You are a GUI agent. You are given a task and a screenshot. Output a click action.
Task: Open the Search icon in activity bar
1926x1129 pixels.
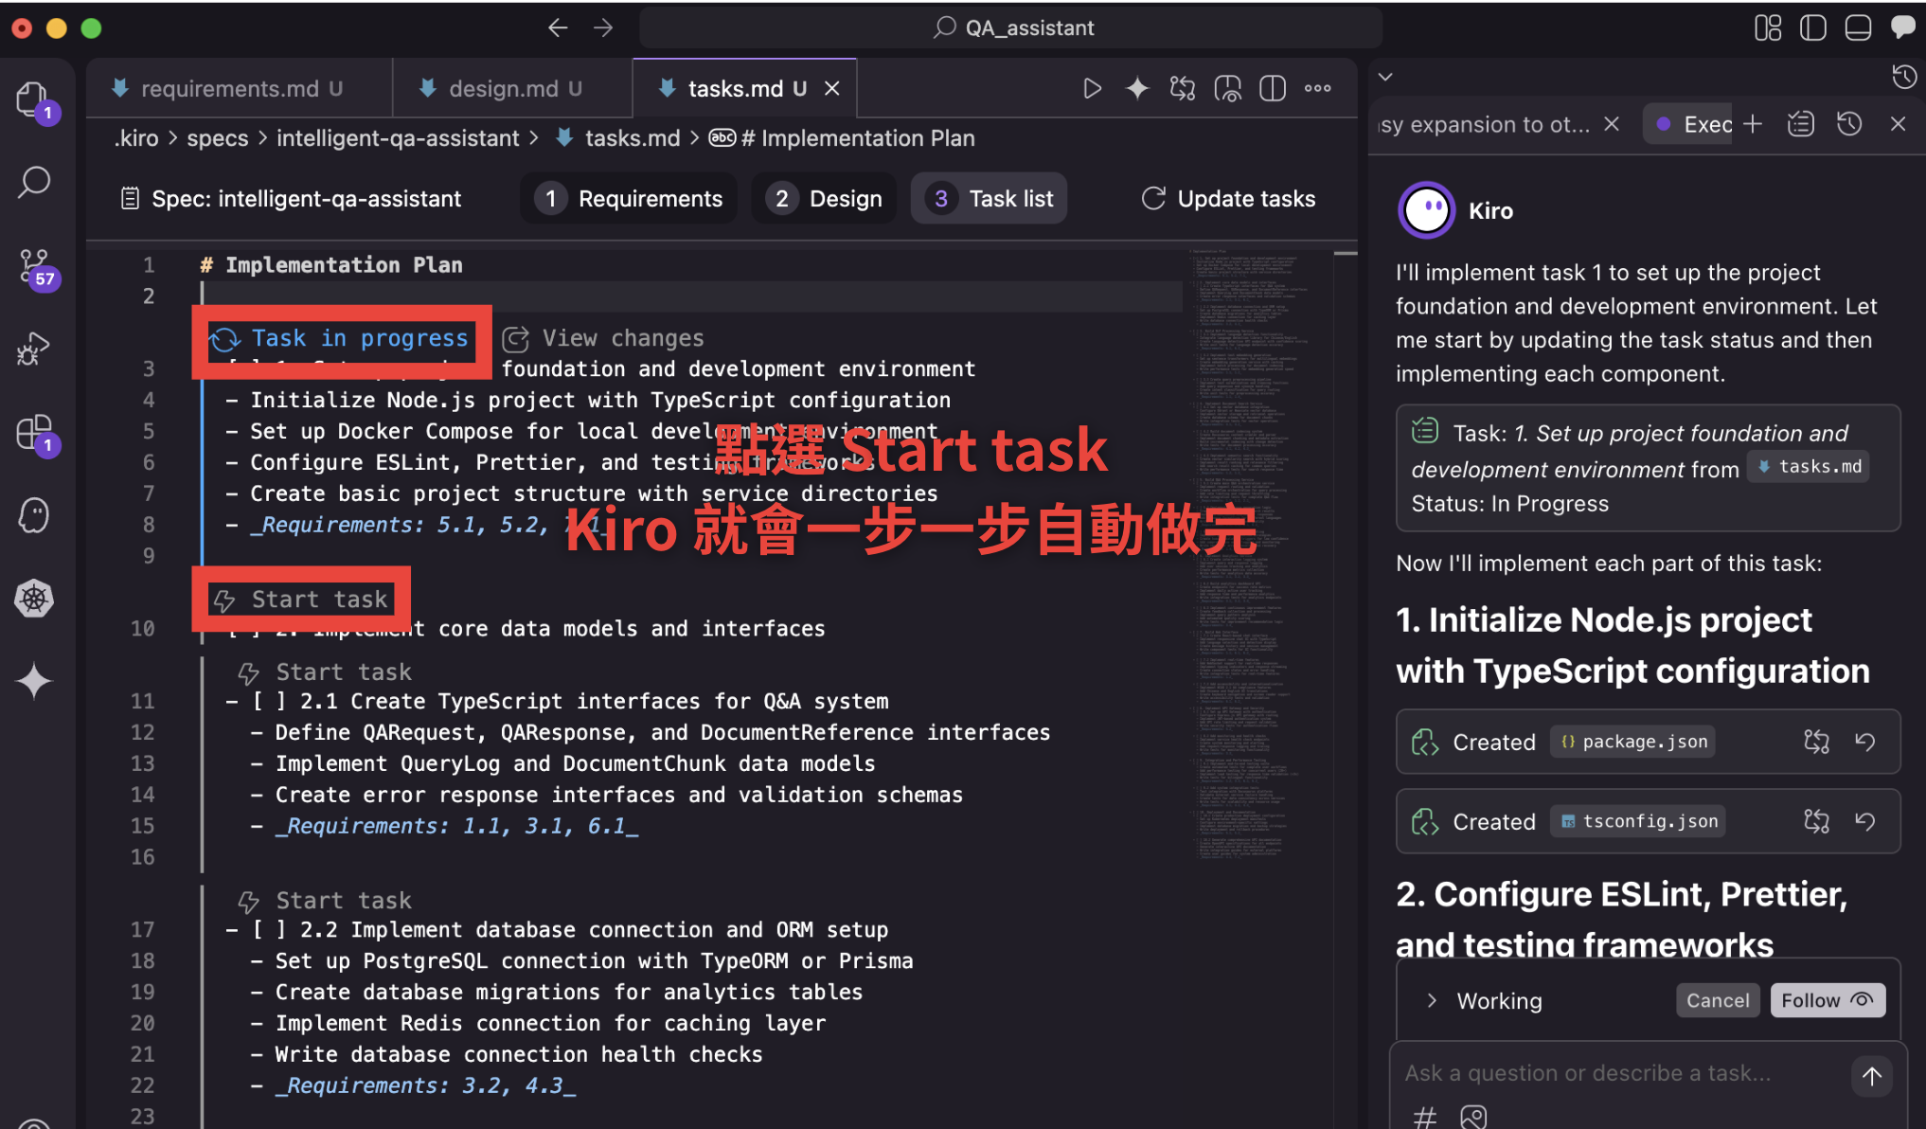[x=34, y=182]
